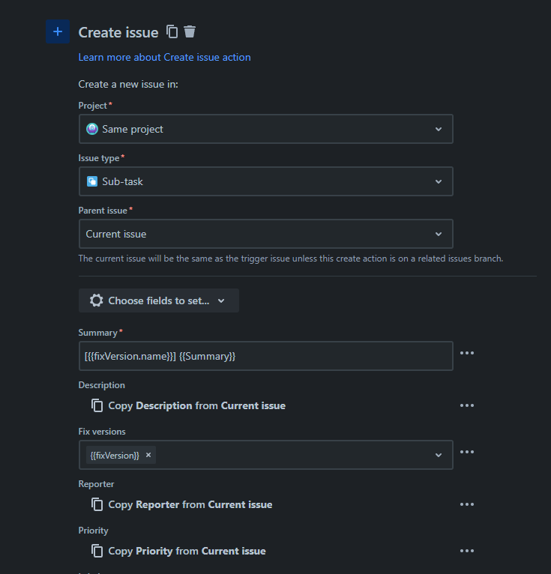Screen dimensions: 551x574
Task: Open the Parent issue dropdown showing Current issue
Action: point(266,234)
